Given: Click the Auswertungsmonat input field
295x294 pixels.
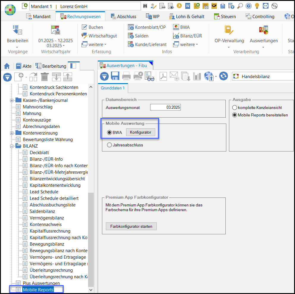Looking at the screenshot, I should 165,107.
